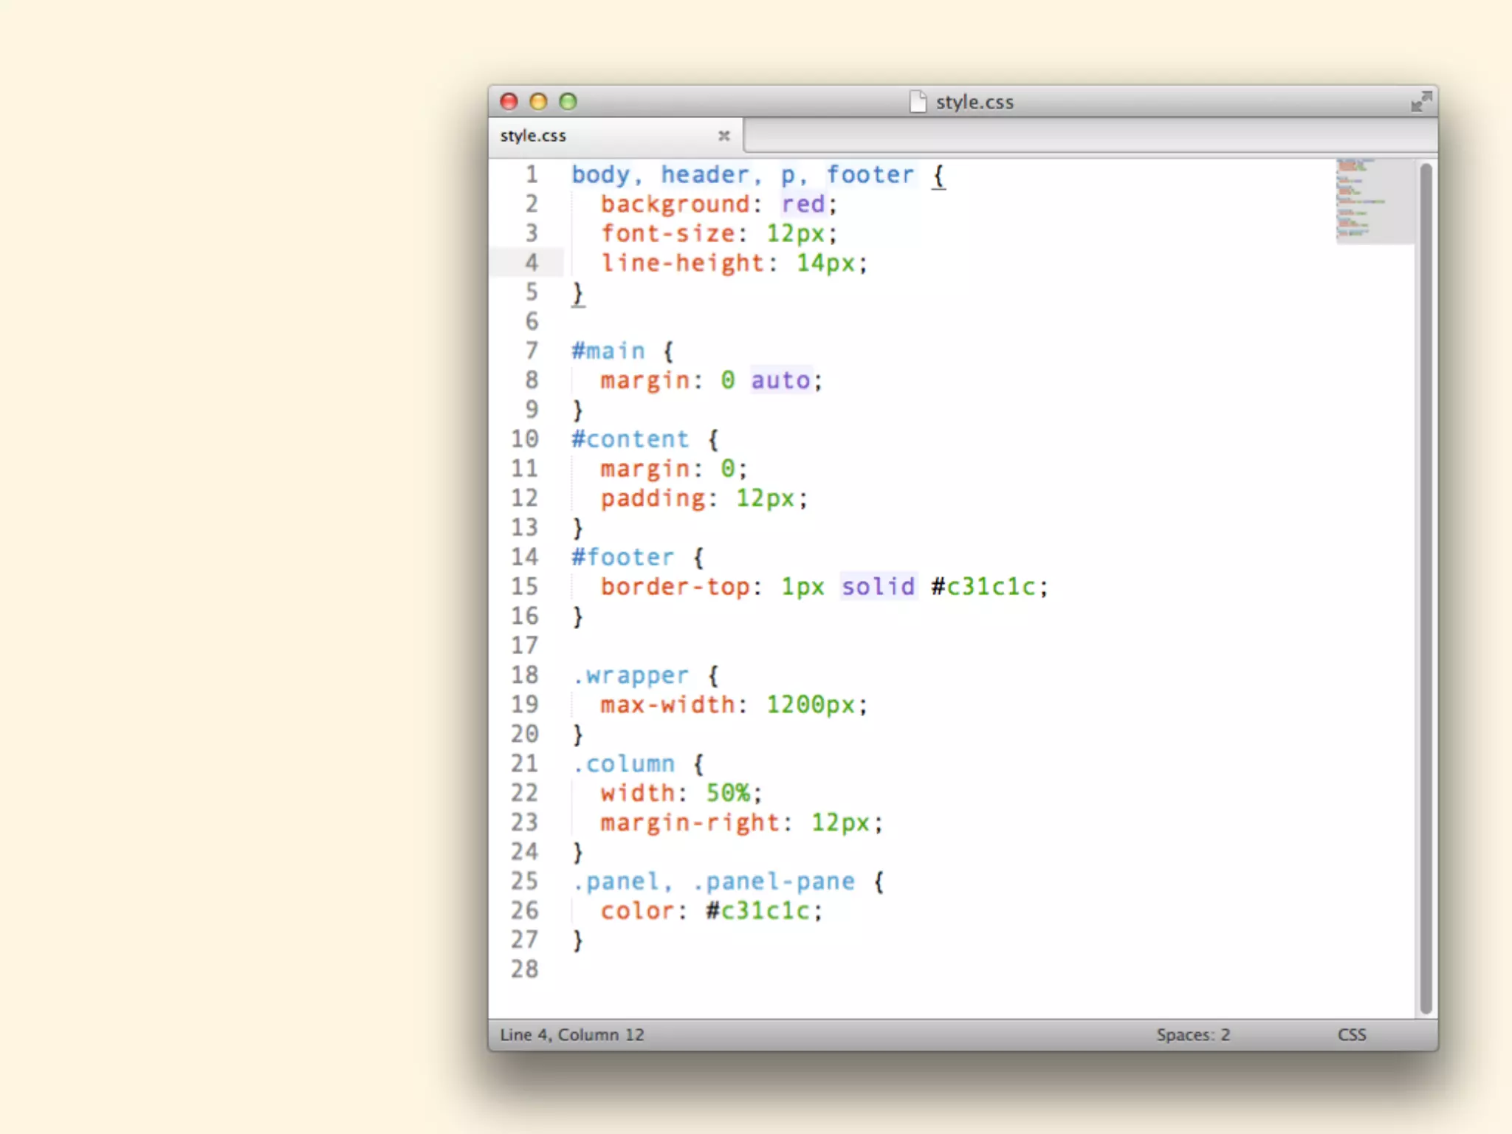Click the fullscreen arrows icon in the title bar
The image size is (1512, 1134).
1421,101
